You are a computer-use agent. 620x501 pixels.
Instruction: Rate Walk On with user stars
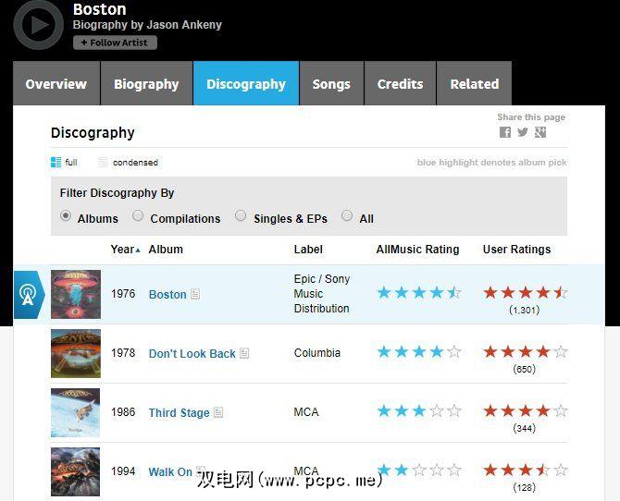point(526,470)
